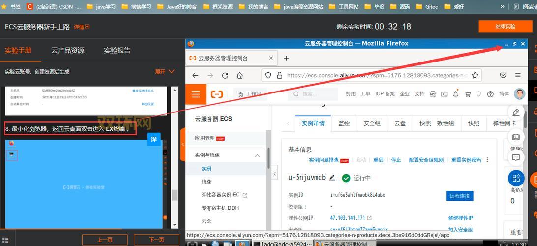The height and width of the screenshot is (246, 537).
Task: Open the Pocket save icon in Firefox
Action: click(x=503, y=75)
